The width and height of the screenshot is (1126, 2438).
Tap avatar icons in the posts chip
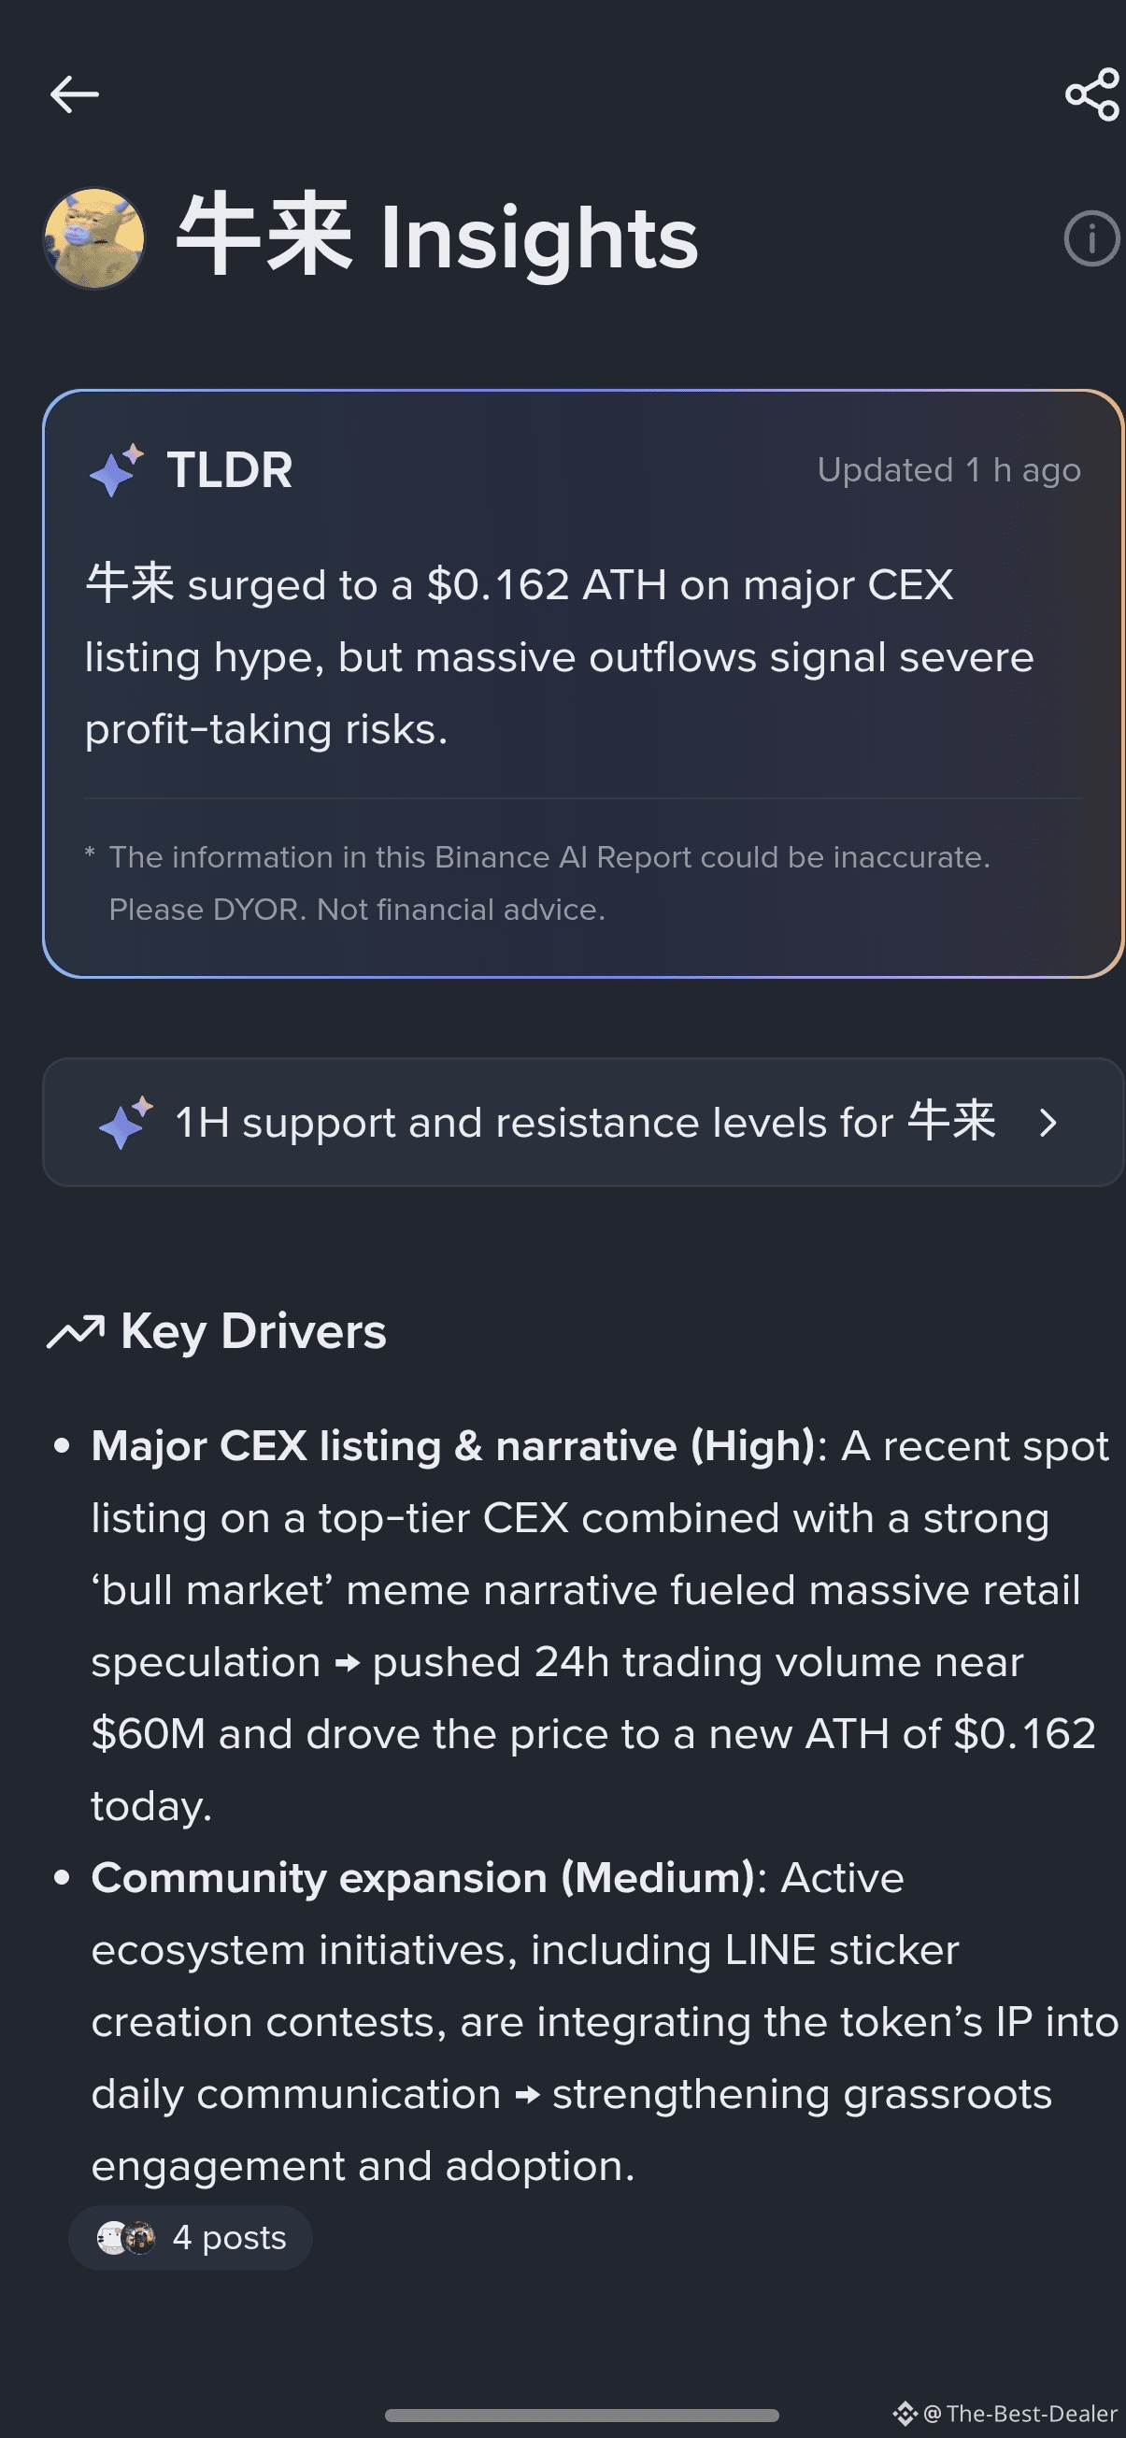click(127, 2237)
